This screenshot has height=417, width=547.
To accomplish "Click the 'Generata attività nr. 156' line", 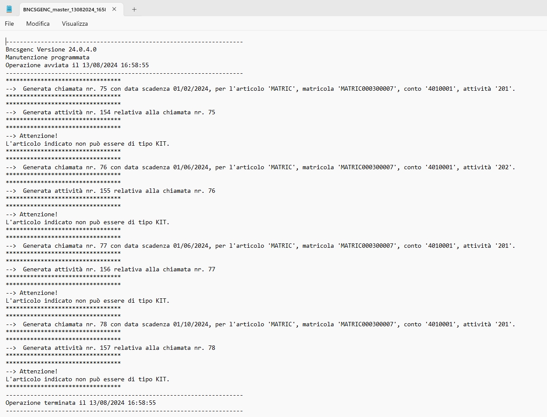I will [x=119, y=269].
